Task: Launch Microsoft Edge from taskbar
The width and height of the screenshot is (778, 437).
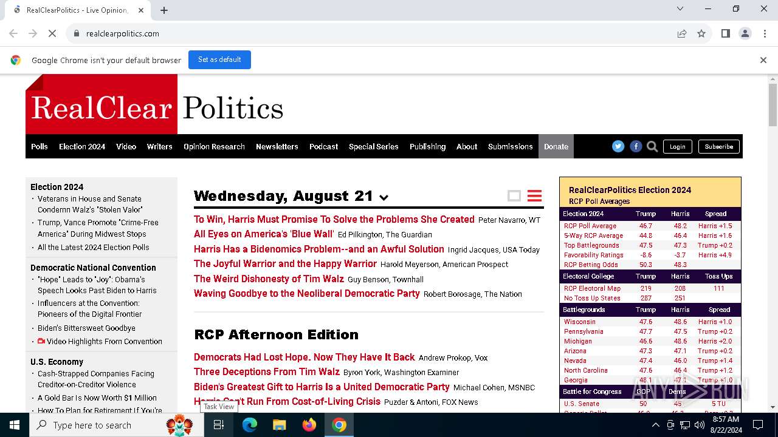Action: pos(250,425)
